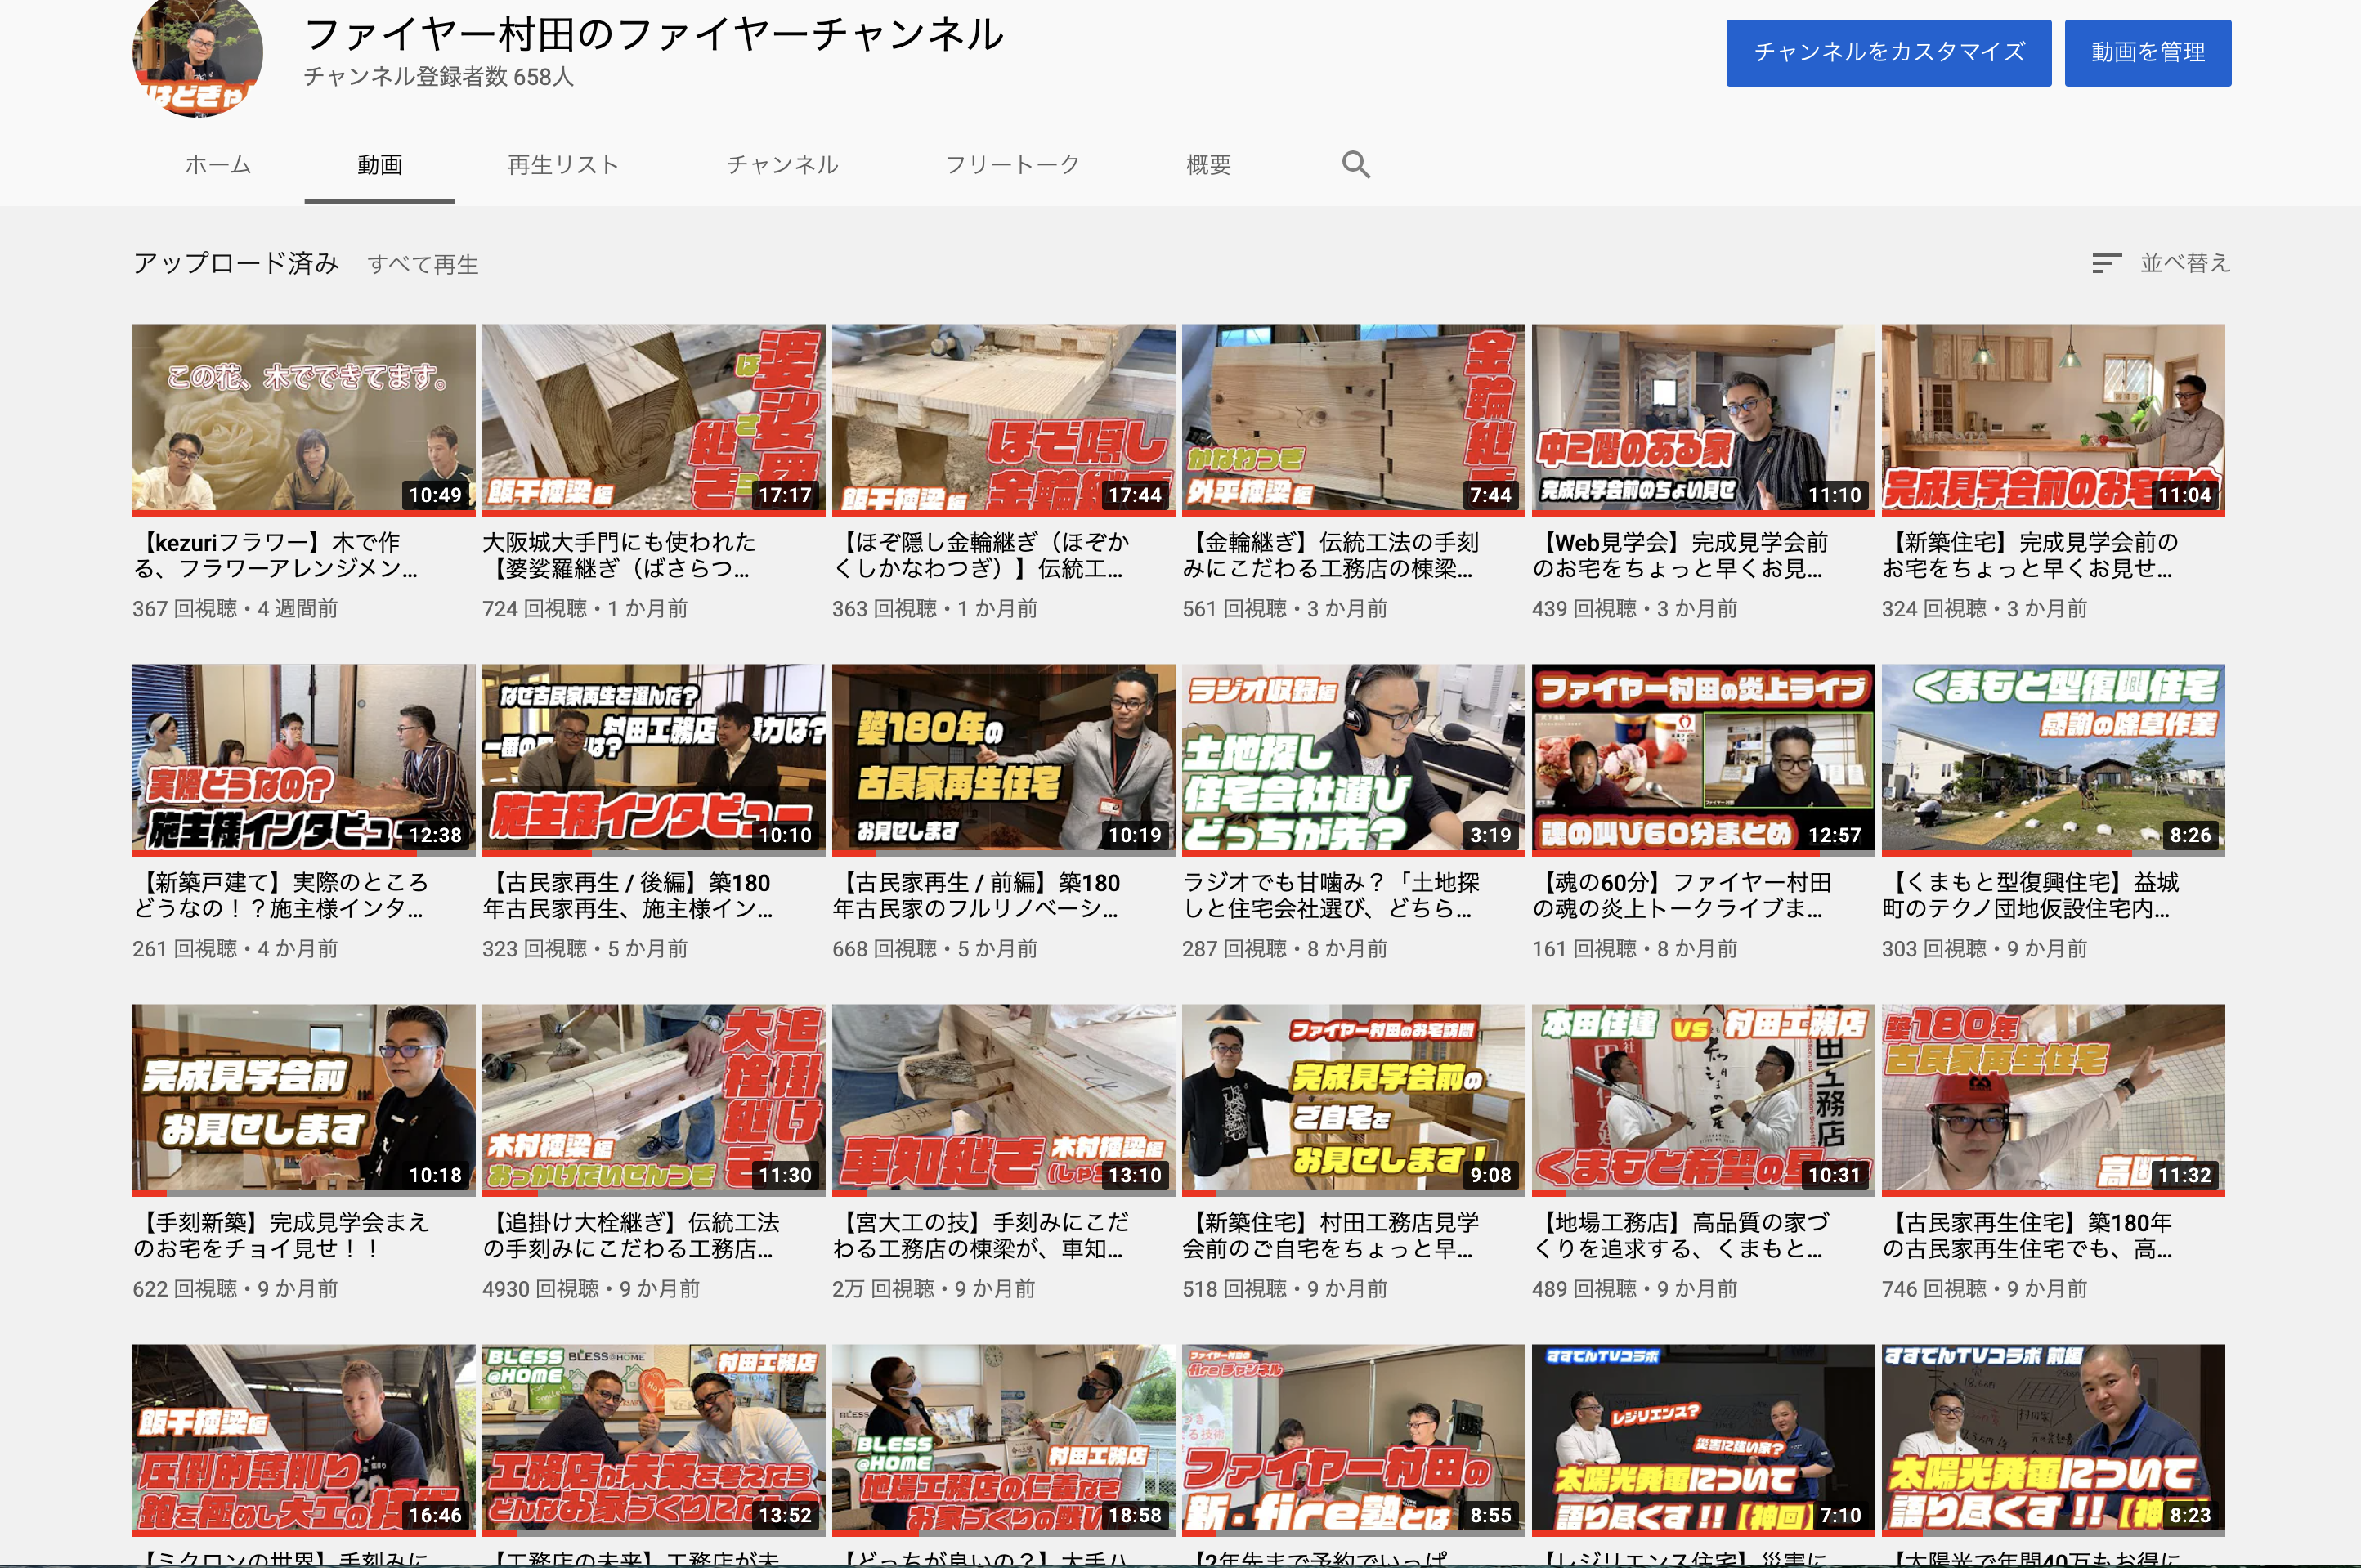Select the チャンネル tab

point(782,165)
